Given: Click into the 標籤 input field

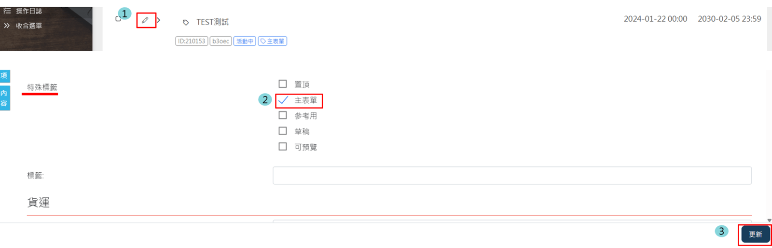Looking at the screenshot, I should pos(512,176).
